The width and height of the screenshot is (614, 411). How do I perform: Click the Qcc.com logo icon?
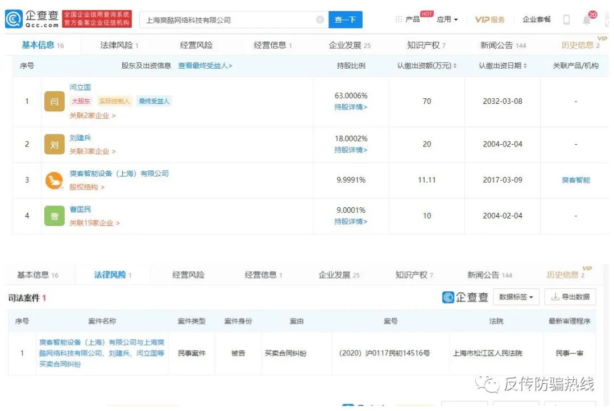pos(14,19)
